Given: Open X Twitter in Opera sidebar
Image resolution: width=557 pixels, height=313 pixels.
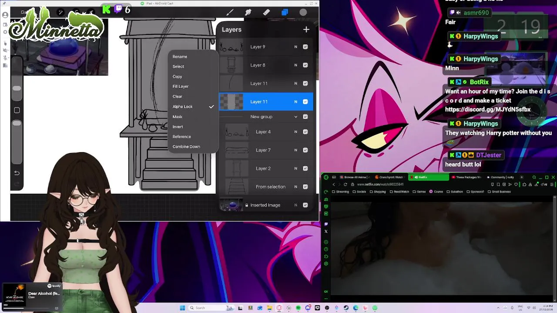Looking at the screenshot, I should tap(326, 231).
